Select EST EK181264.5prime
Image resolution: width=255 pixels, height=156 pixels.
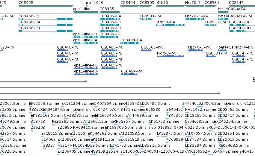[x=78, y=104]
